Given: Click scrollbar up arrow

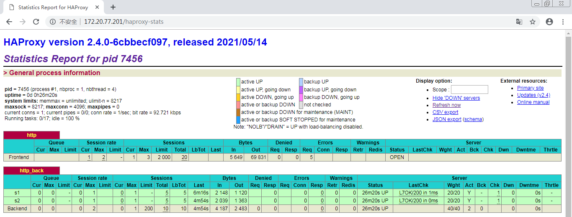Looking at the screenshot, I should coord(569,33).
